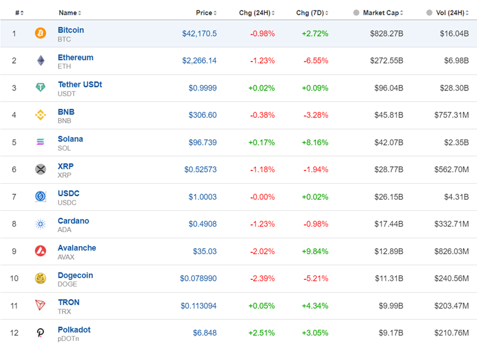
Task: Sort by Chg (7D) column header
Action: [311, 13]
